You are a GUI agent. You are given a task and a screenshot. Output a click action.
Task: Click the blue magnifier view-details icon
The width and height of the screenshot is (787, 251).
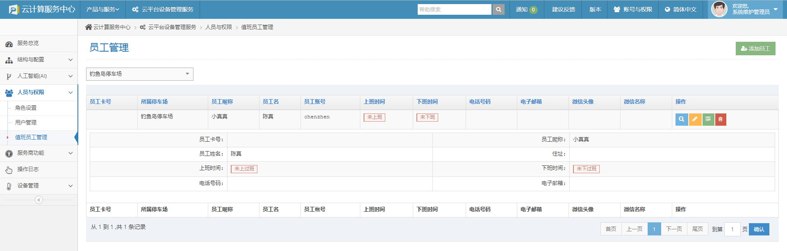(681, 119)
